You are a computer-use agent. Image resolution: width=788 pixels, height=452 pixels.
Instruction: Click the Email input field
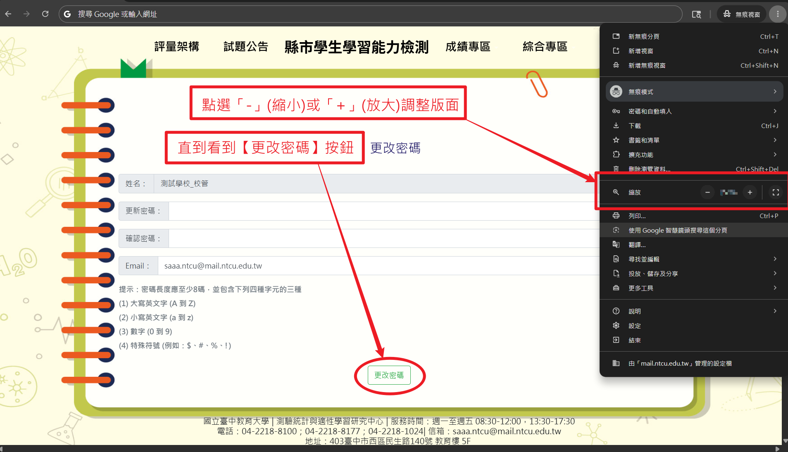379,266
